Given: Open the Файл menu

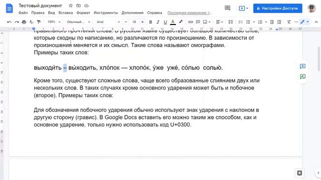Looking at the screenshot, I should 23,12.
